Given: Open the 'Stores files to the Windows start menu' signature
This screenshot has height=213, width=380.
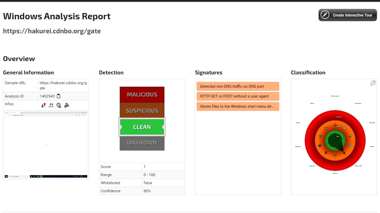Looking at the screenshot, I should point(238,106).
